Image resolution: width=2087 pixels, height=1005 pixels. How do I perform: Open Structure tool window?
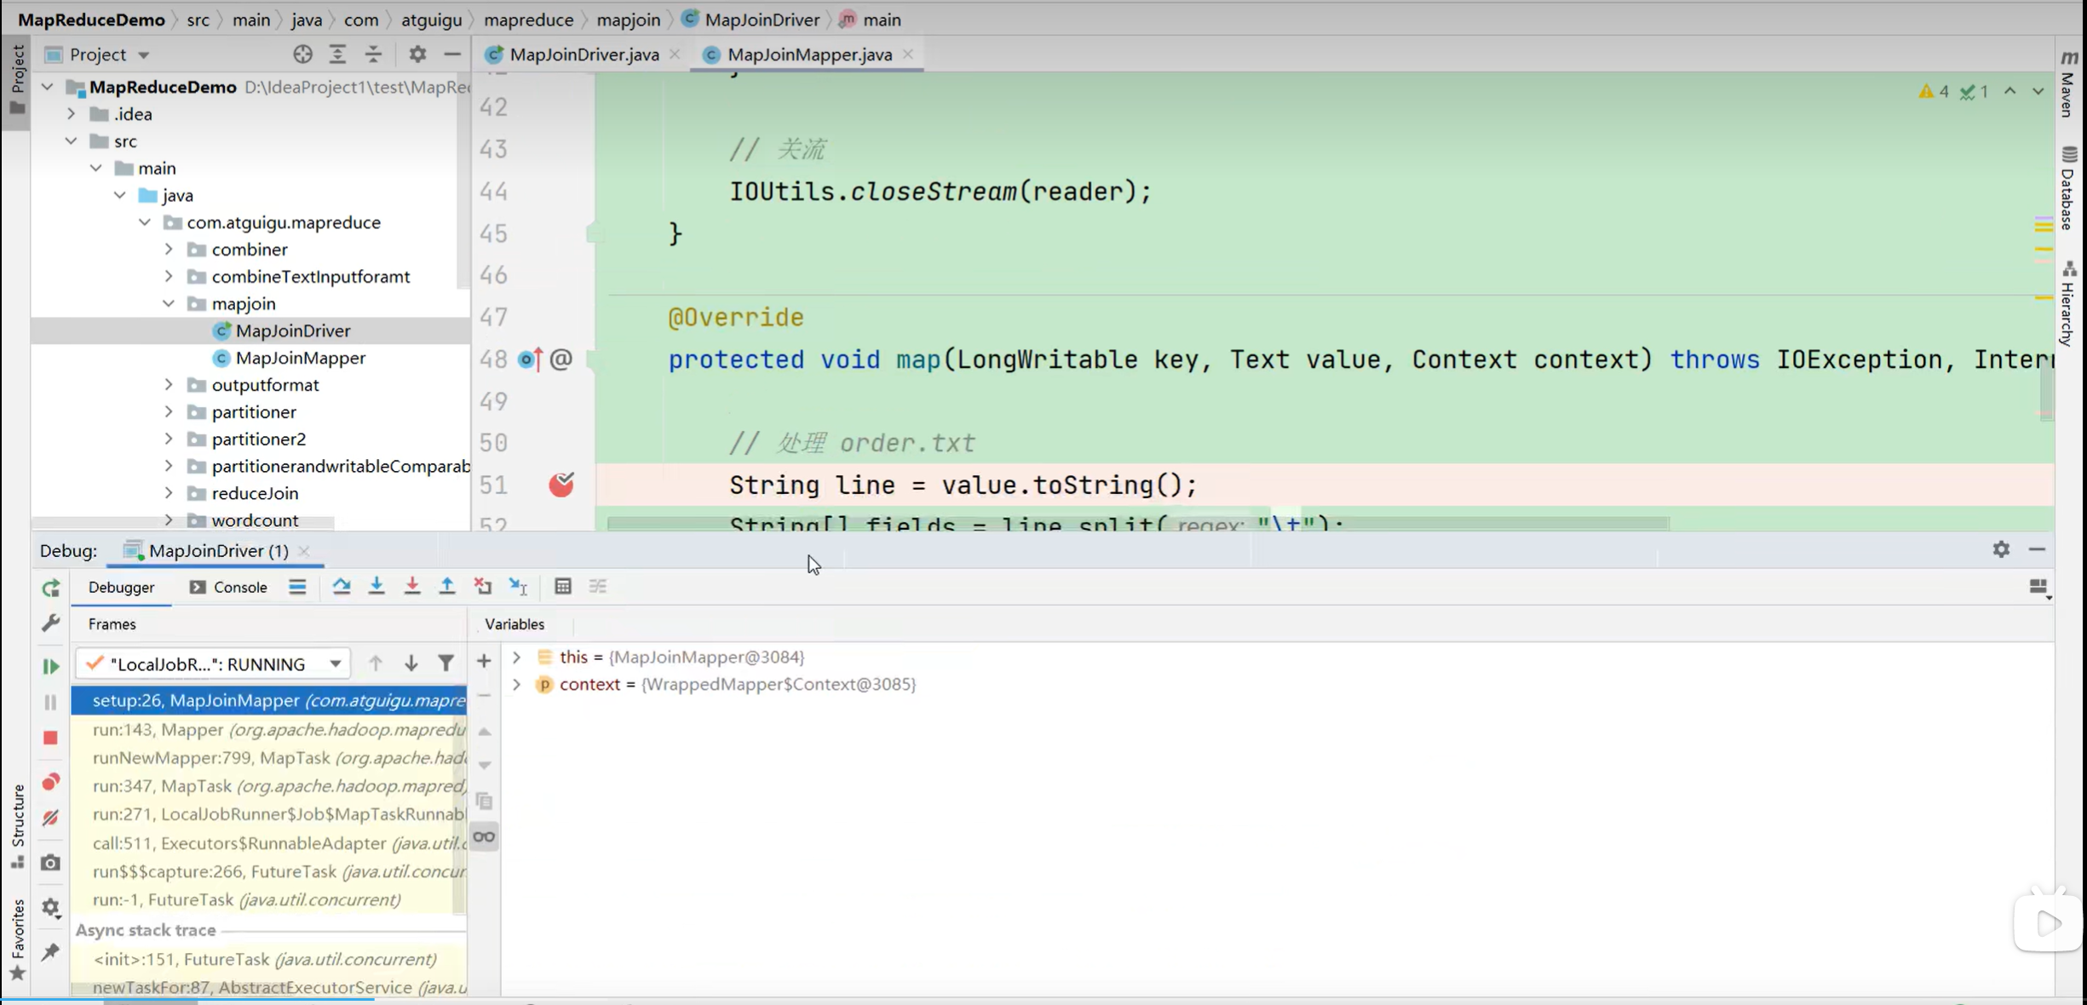pyautogui.click(x=17, y=826)
